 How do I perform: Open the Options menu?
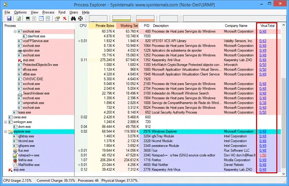coord(20,12)
